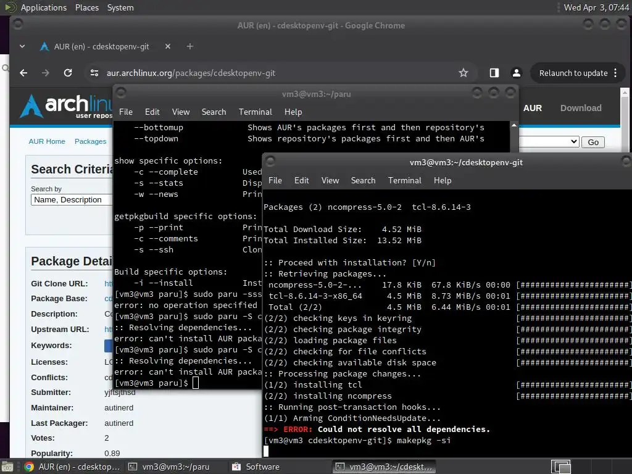Open Edit menu in paru terminal

(152, 112)
